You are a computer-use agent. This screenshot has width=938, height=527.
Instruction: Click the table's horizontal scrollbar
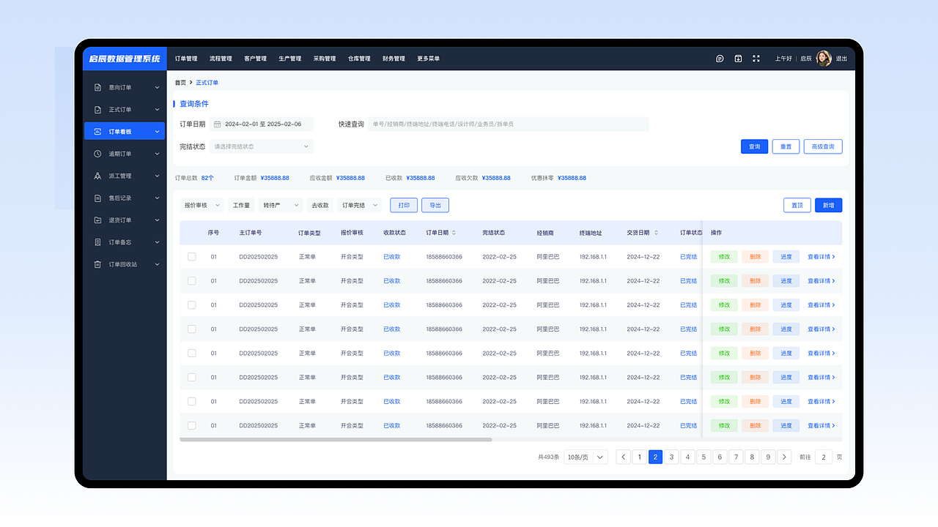pyautogui.click(x=336, y=440)
